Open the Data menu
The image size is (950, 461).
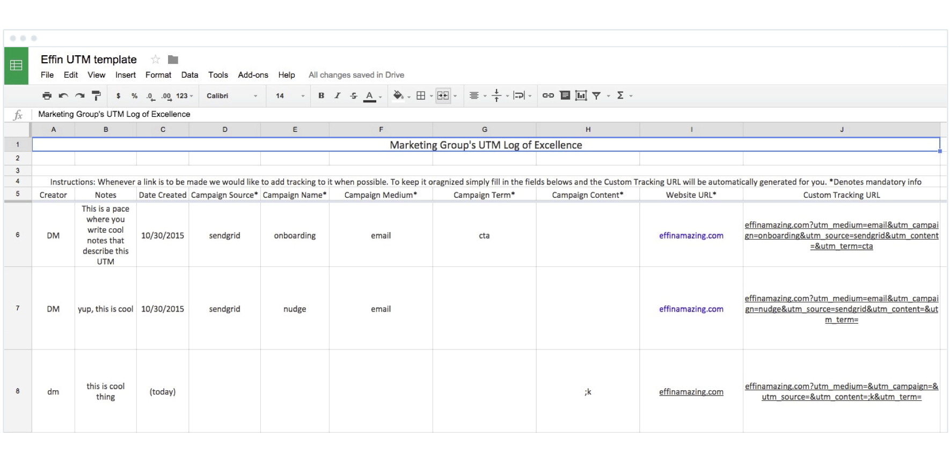tap(189, 75)
